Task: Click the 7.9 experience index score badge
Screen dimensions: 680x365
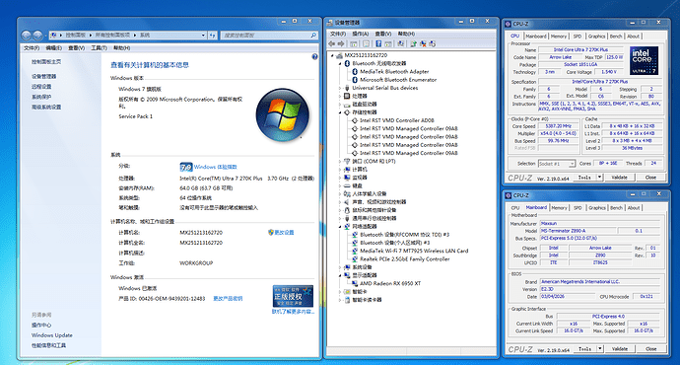Action: pyautogui.click(x=186, y=167)
